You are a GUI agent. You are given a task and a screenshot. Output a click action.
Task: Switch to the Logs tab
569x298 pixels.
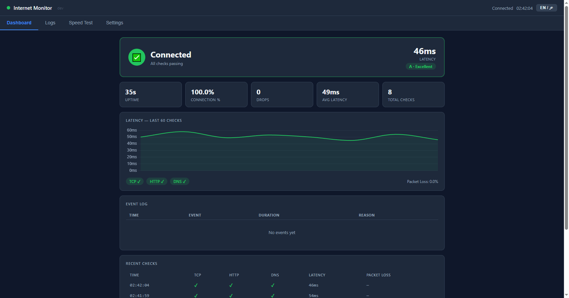tap(50, 23)
